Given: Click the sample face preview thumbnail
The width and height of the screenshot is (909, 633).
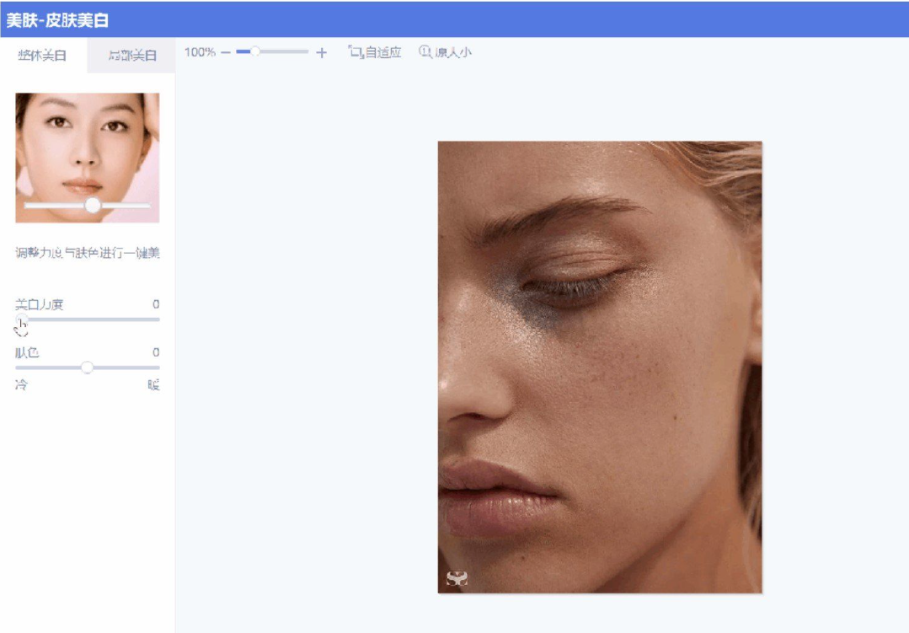Looking at the screenshot, I should coord(87,152).
